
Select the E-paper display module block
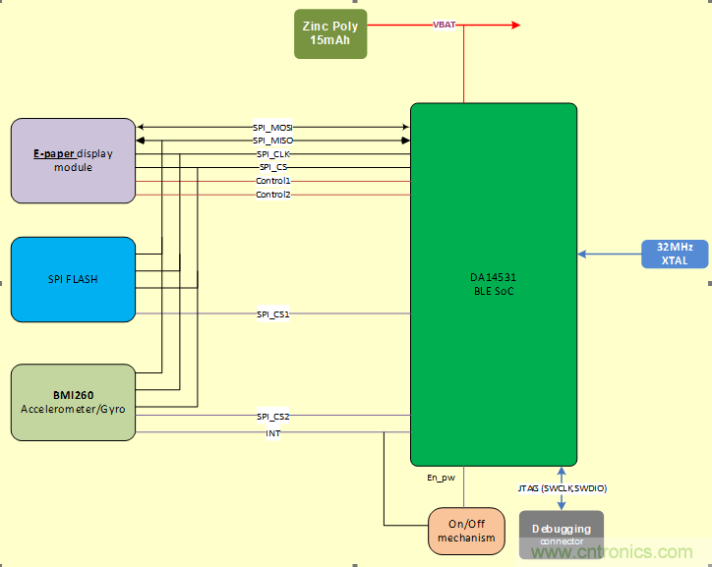coord(74,161)
